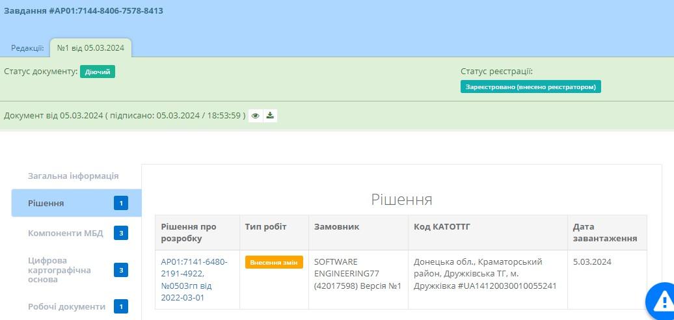Open the Загальна інформація section

[73, 176]
